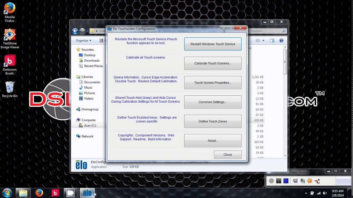Close the Elo Touchscreen Configuration dialog

point(228,155)
